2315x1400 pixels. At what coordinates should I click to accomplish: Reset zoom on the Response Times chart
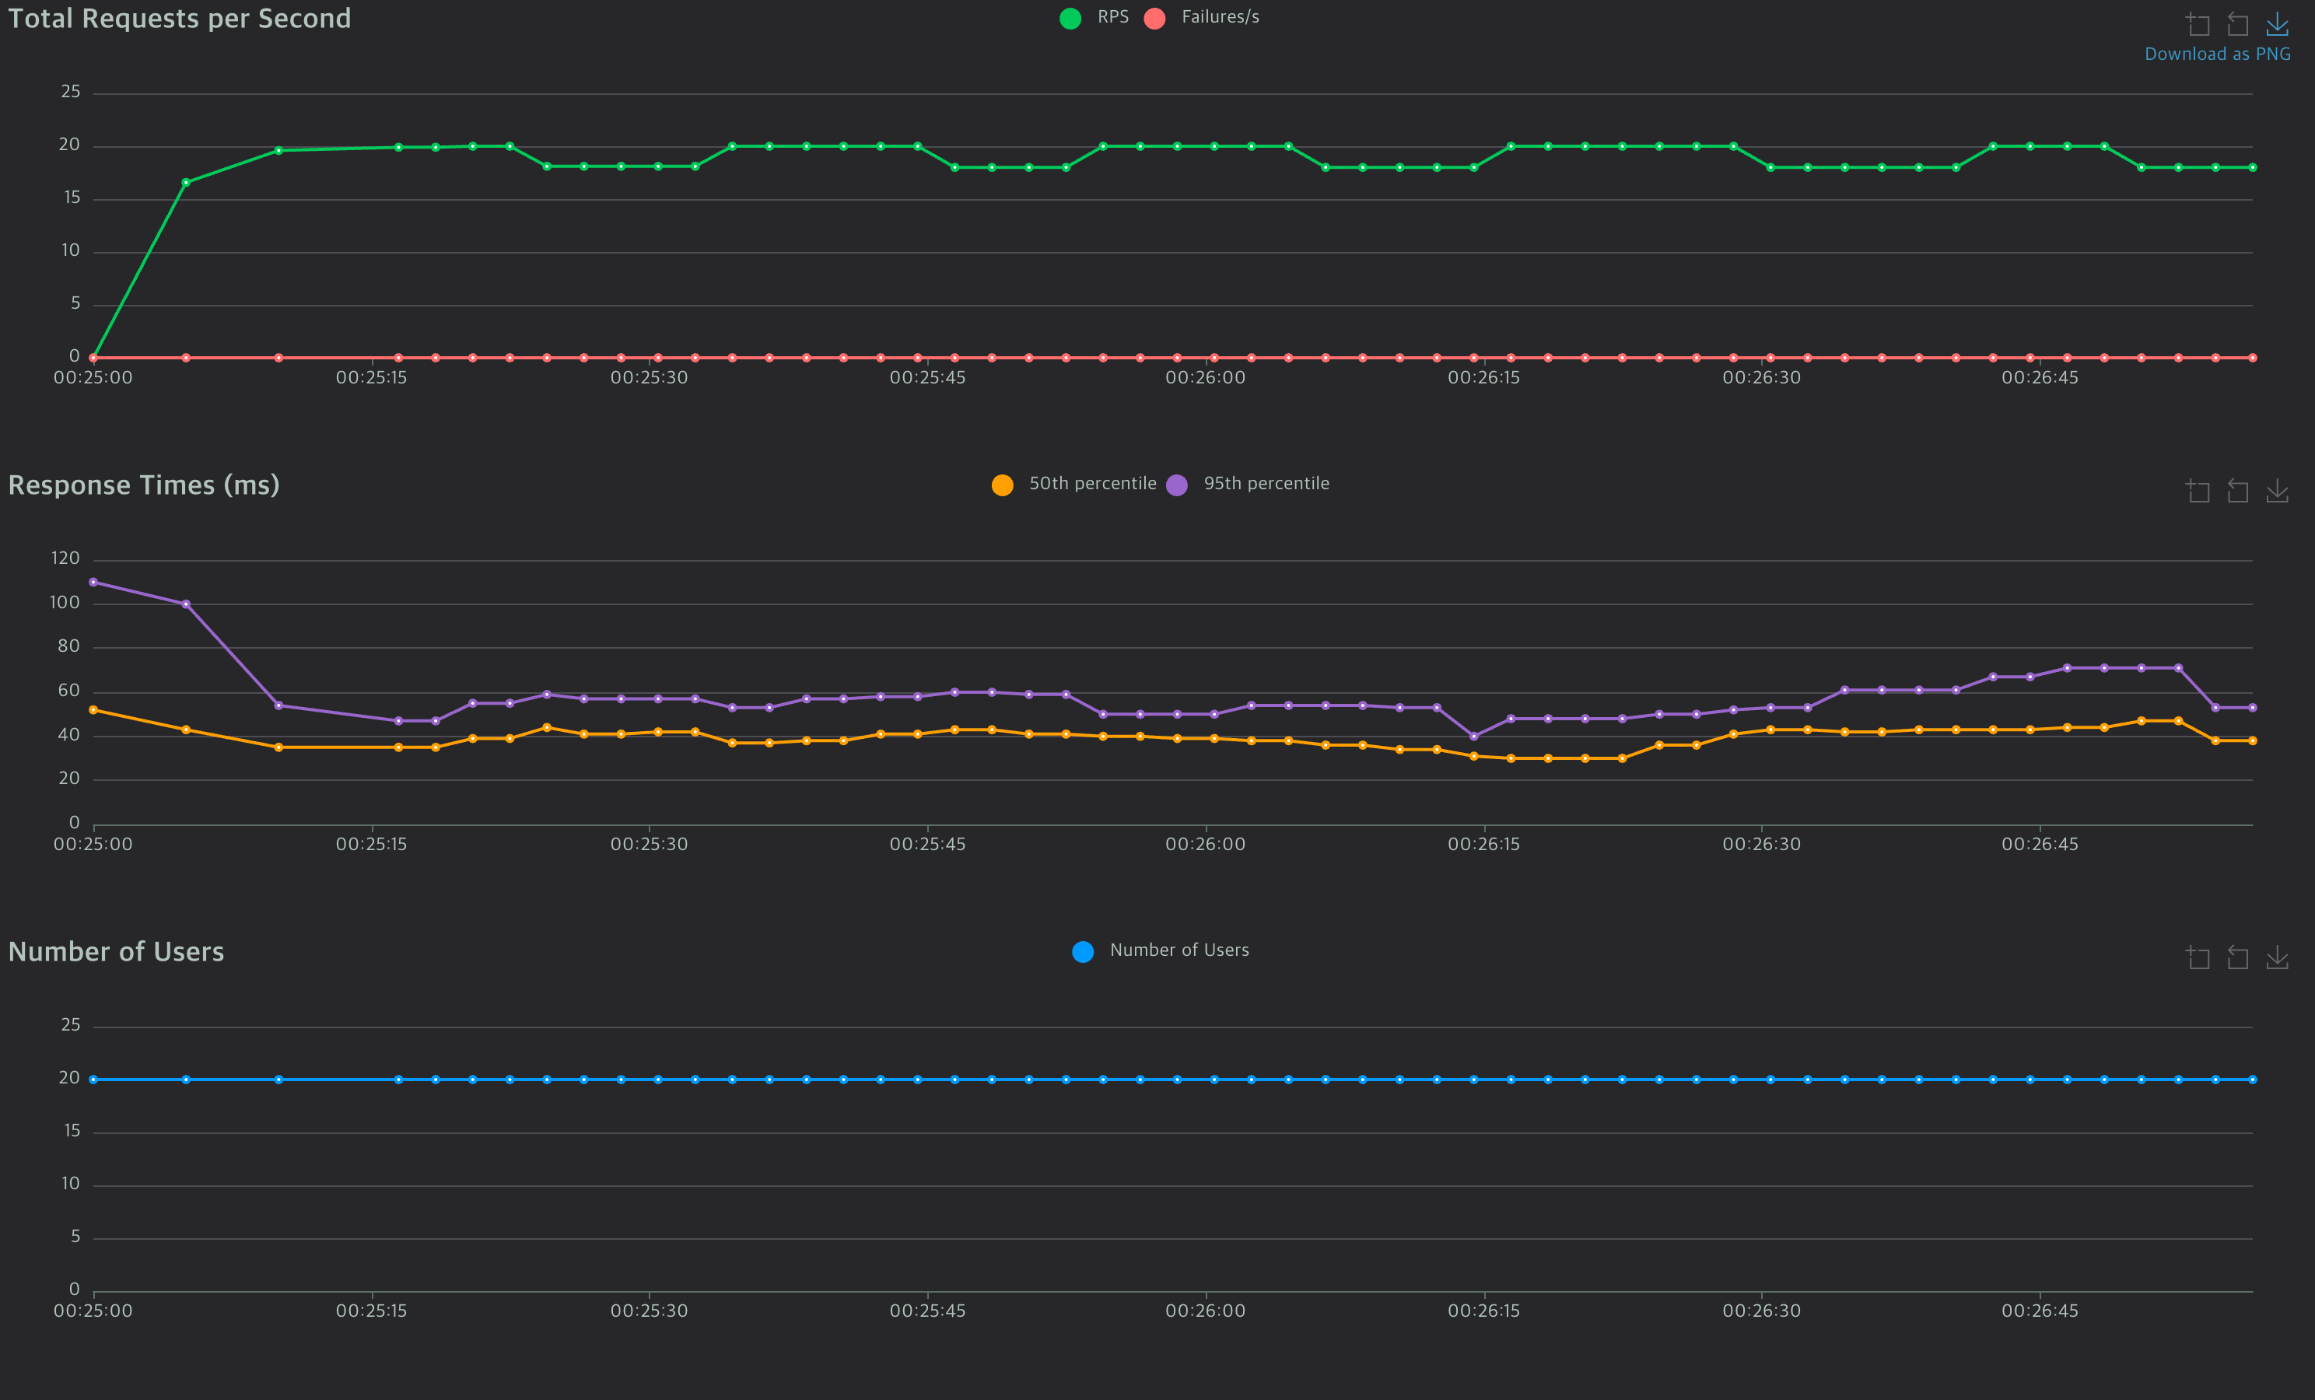point(2238,491)
